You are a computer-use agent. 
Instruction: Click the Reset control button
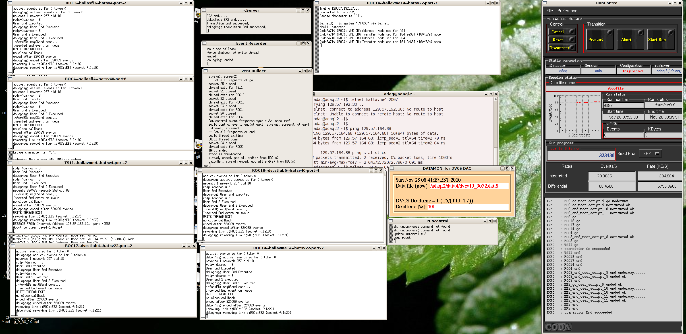(562, 40)
